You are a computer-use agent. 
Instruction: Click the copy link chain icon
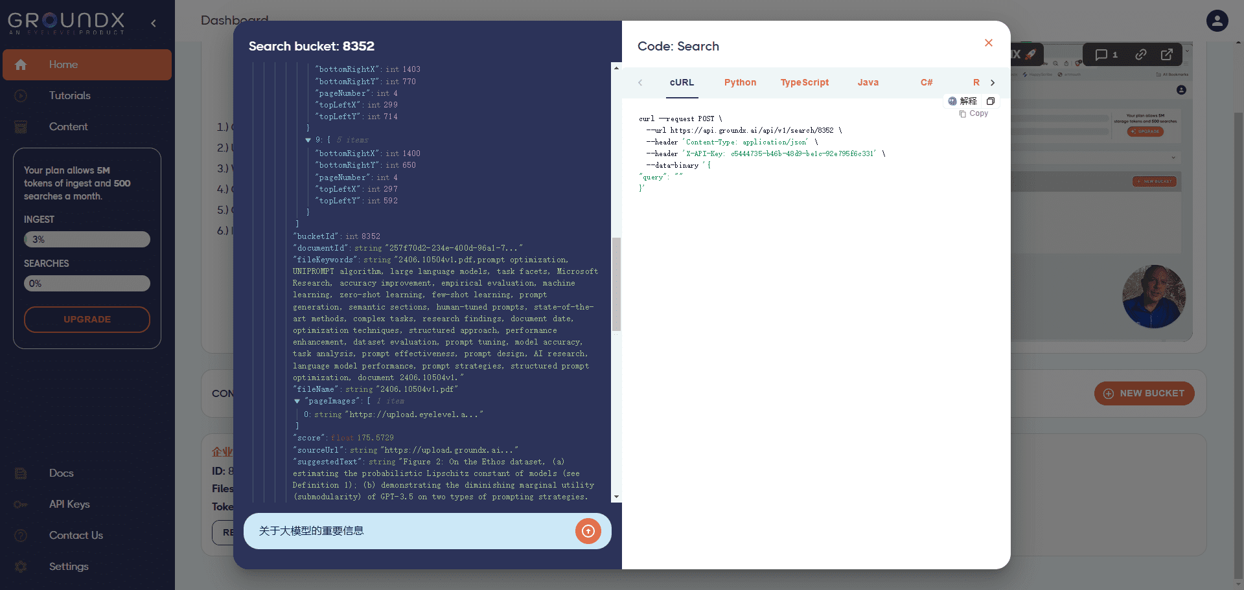(1141, 55)
